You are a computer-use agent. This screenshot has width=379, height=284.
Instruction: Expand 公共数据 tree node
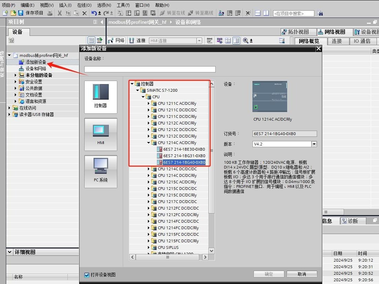15,88
